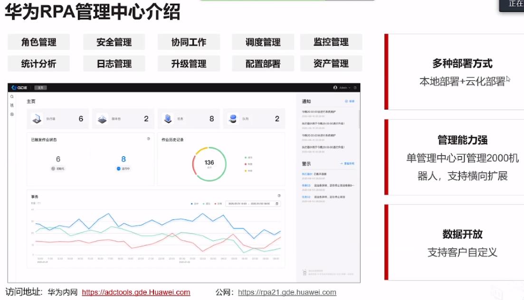
Task: Click the 安全管理 feature box
Action: point(114,42)
